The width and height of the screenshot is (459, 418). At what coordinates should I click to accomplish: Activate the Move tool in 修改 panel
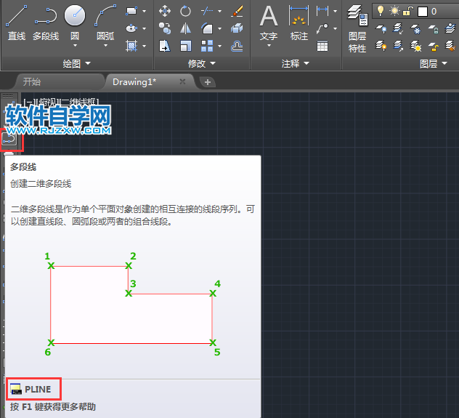pos(165,11)
